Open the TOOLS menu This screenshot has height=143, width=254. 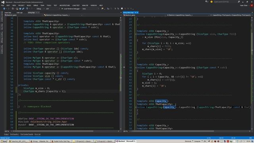[49, 5]
